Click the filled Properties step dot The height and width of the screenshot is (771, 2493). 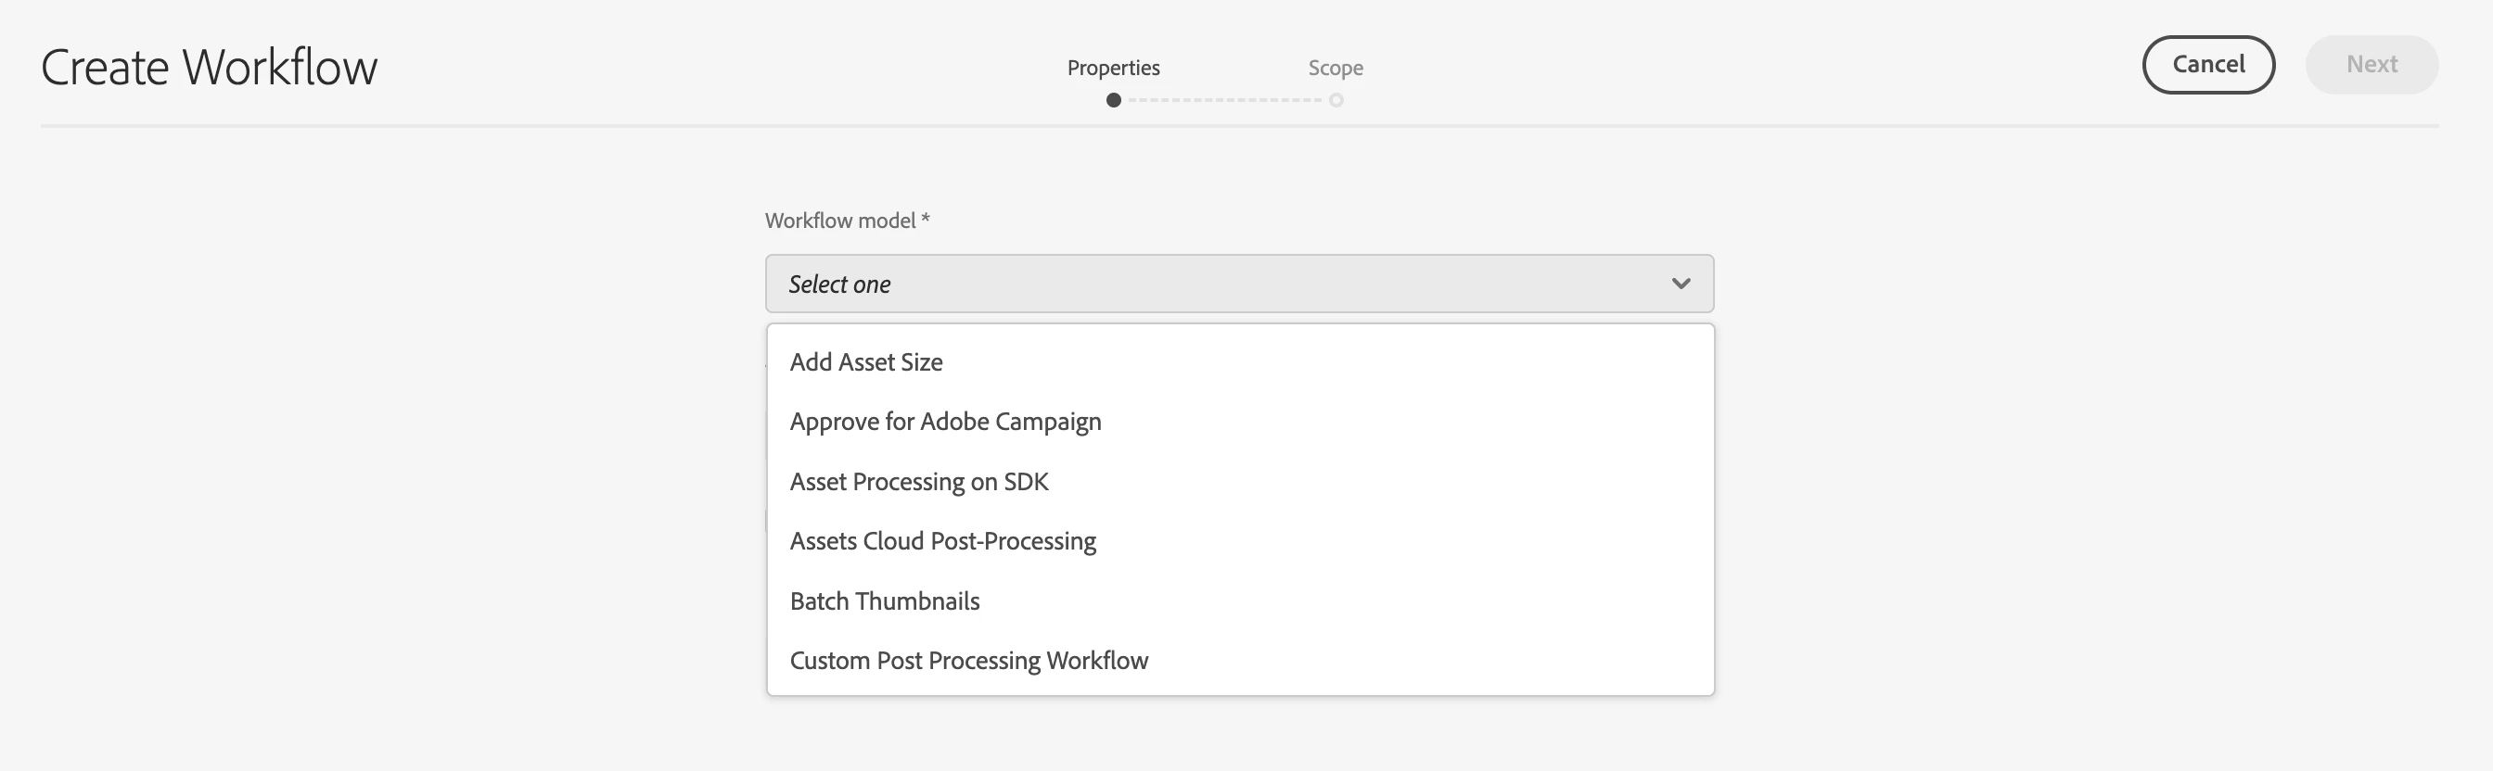pyautogui.click(x=1113, y=100)
